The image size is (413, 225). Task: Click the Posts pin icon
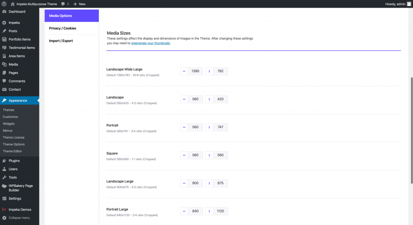click(4, 31)
